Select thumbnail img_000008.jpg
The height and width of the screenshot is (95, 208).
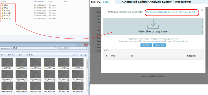click(21, 75)
